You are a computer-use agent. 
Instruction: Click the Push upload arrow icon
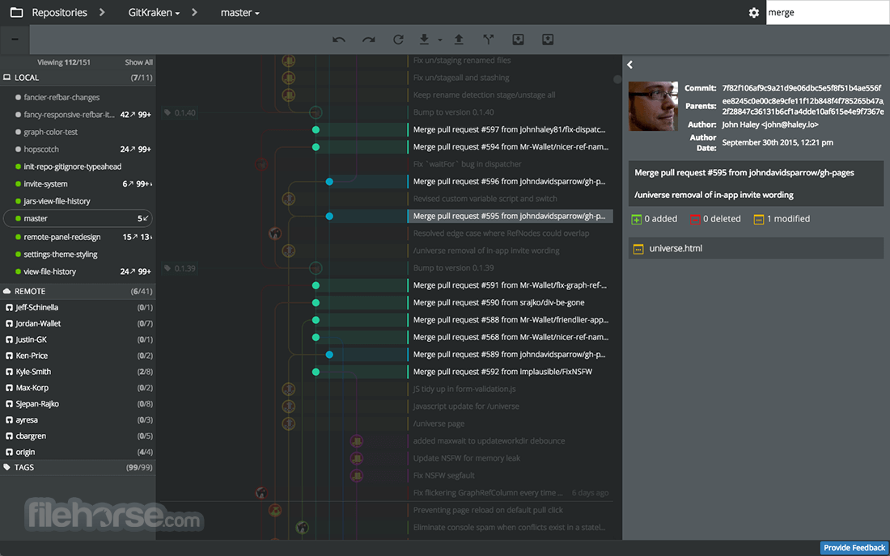tap(459, 39)
